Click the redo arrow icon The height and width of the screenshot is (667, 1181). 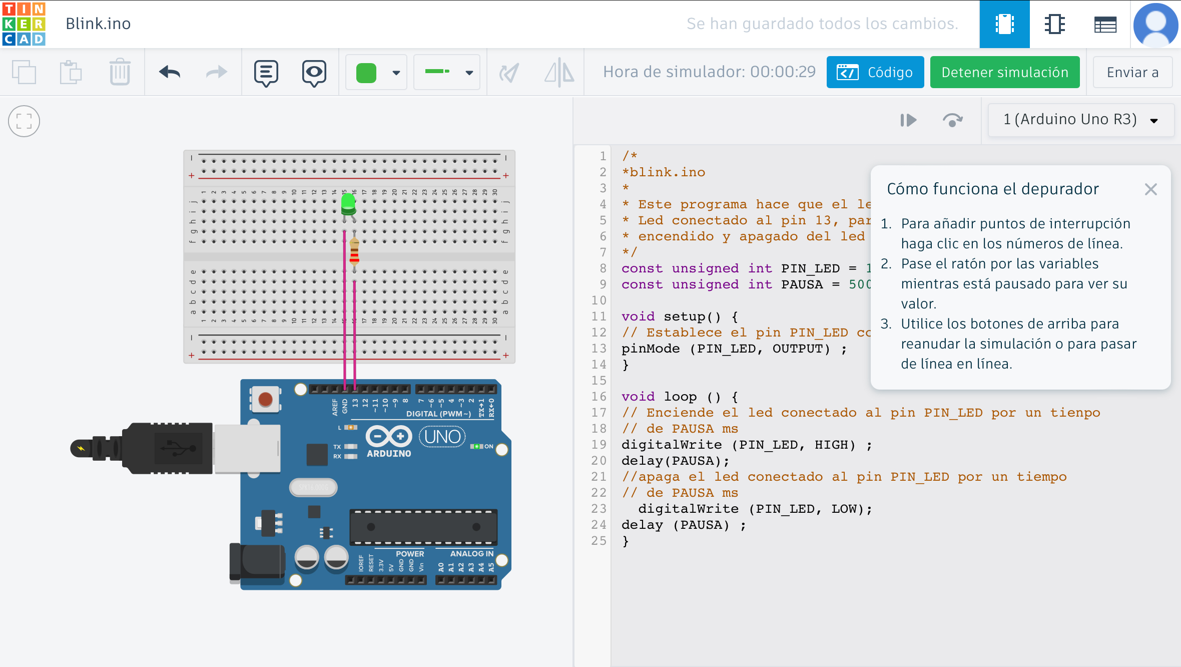pos(216,73)
